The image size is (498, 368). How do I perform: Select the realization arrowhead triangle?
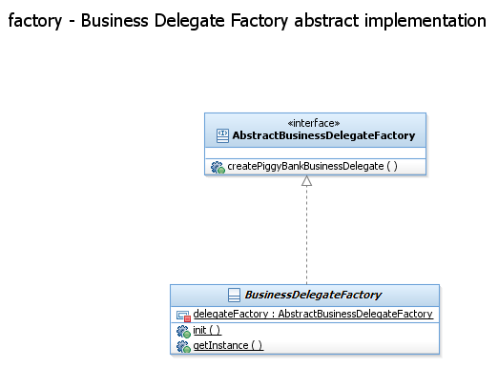tap(306, 181)
